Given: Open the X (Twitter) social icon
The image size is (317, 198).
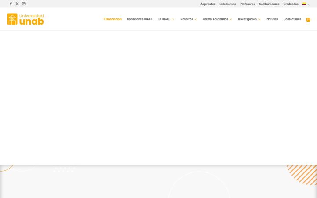Looking at the screenshot, I should tap(17, 4).
